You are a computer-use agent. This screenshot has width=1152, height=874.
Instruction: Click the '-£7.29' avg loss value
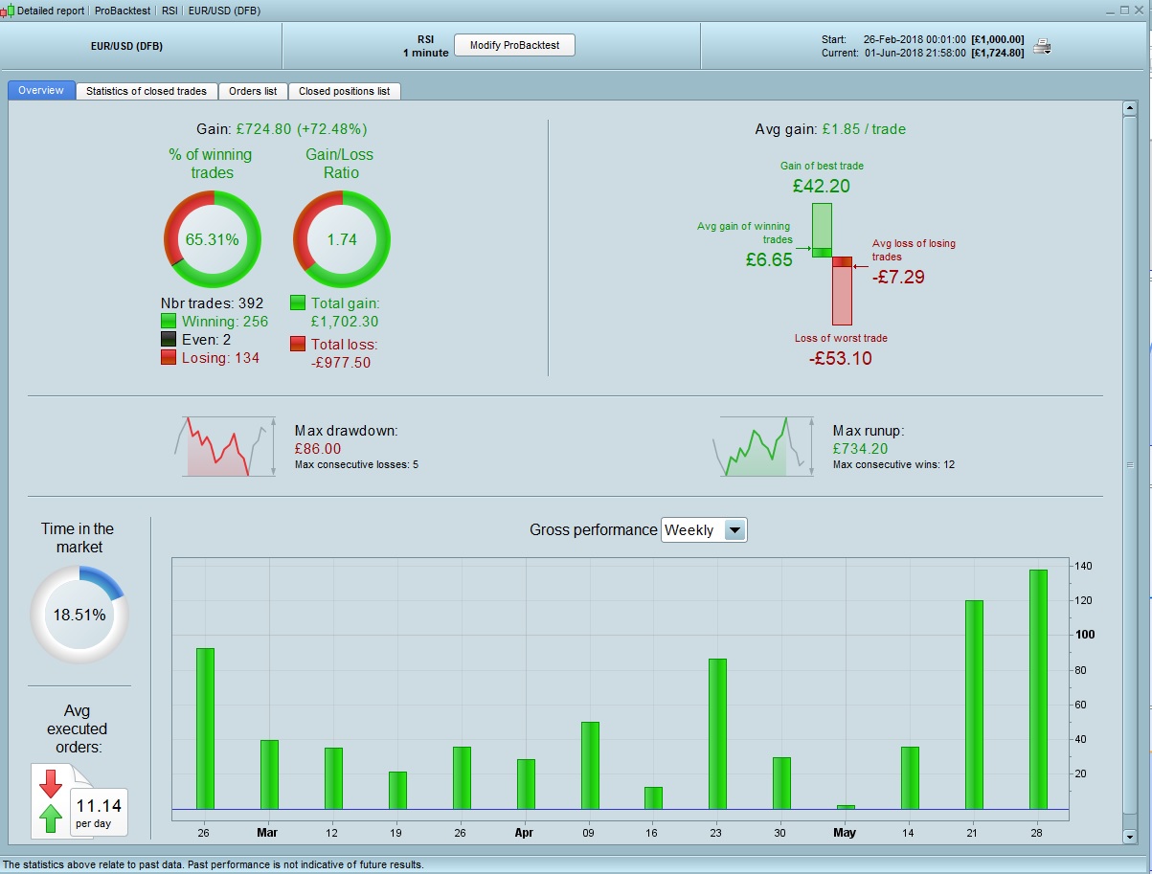click(x=898, y=277)
